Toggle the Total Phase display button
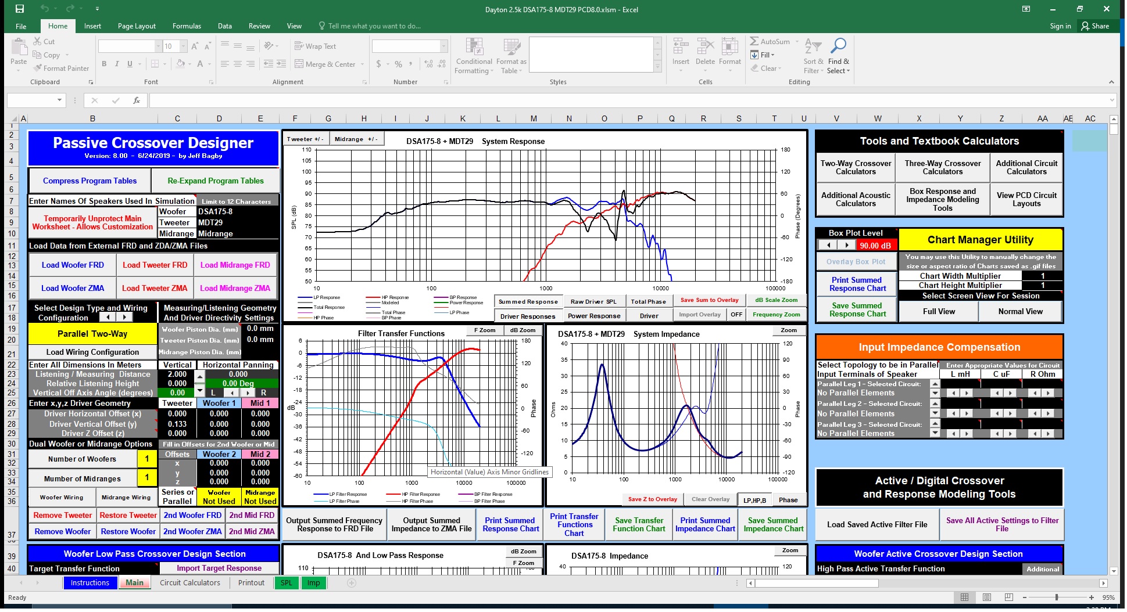Image resolution: width=1127 pixels, height=612 pixels. 648,301
